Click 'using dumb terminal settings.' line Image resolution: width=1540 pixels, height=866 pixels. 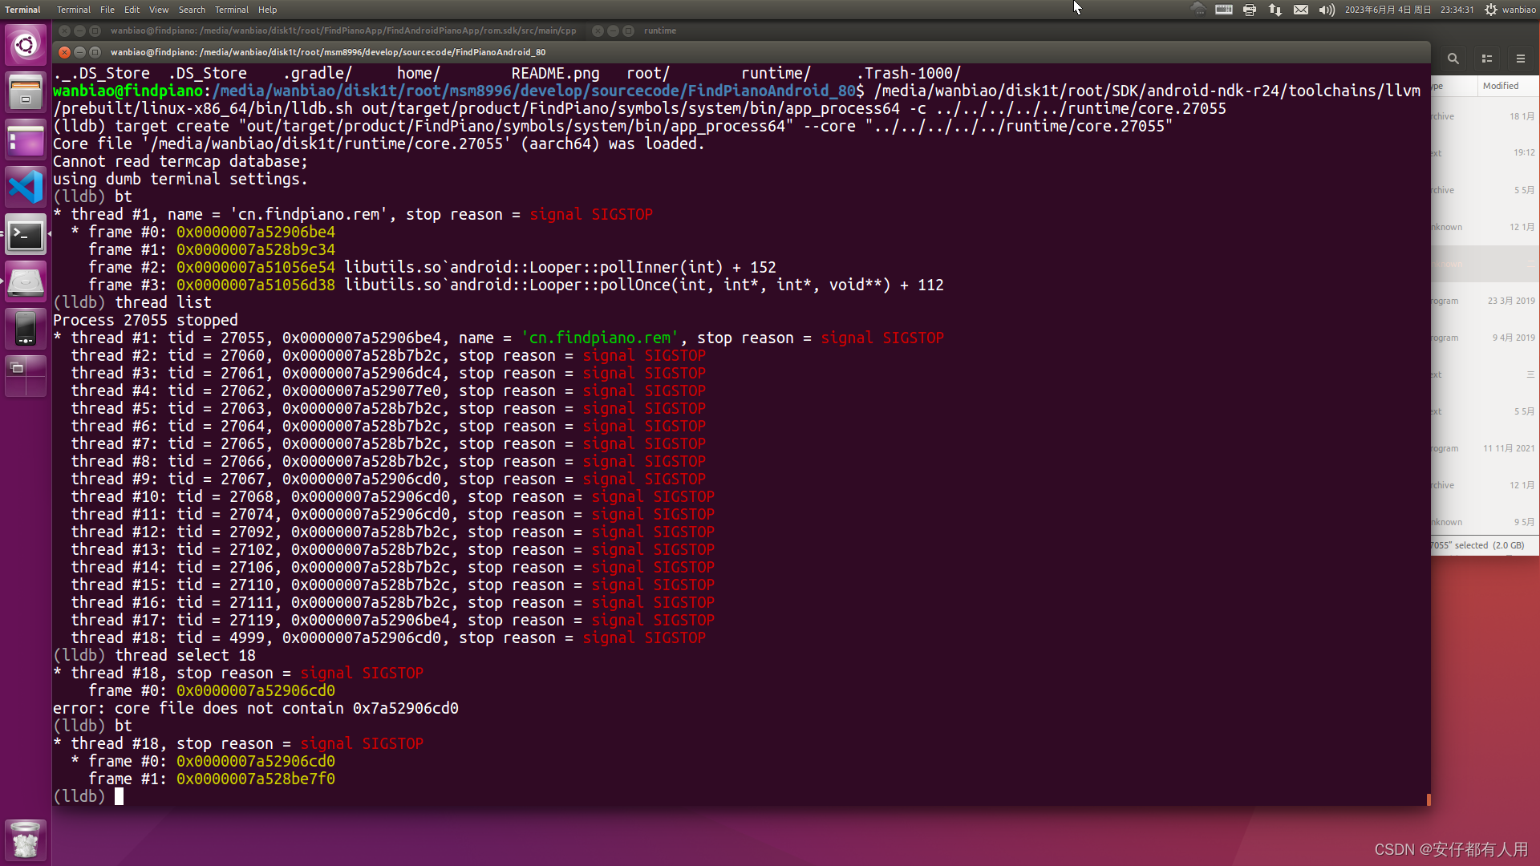click(180, 179)
